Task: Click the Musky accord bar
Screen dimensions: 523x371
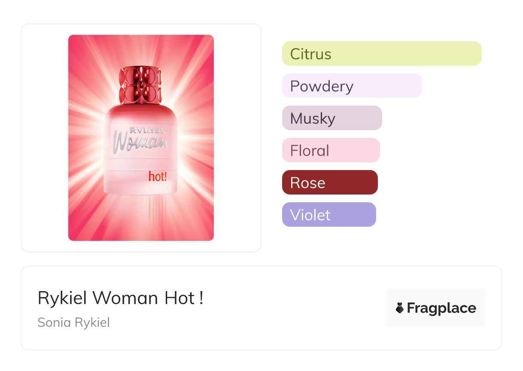Action: (x=332, y=118)
